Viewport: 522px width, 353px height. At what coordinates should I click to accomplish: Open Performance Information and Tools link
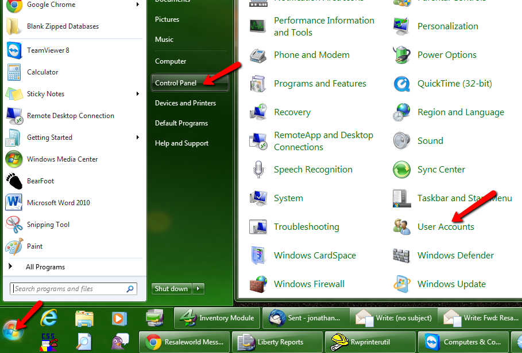[x=324, y=26]
